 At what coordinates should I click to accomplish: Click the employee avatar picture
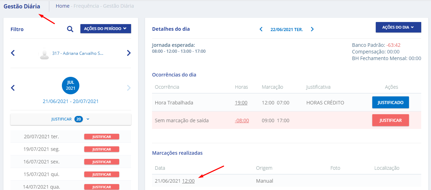(44, 54)
